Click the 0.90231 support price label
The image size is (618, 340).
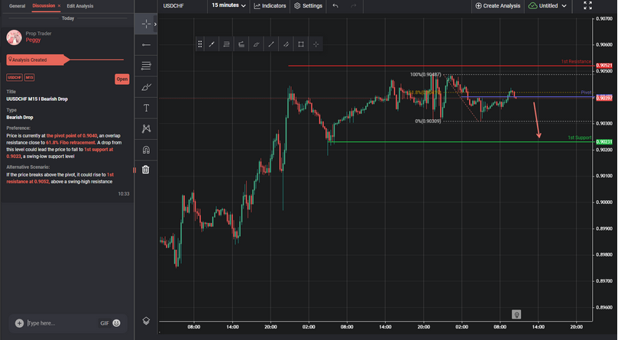pyautogui.click(x=603, y=141)
